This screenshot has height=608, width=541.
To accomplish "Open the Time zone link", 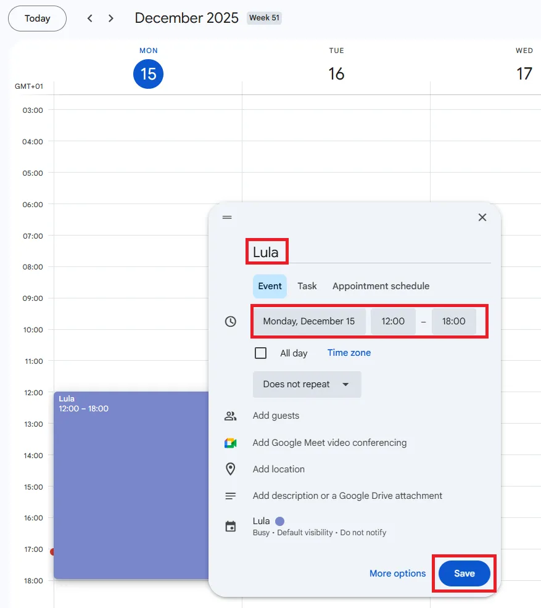I will click(x=349, y=353).
